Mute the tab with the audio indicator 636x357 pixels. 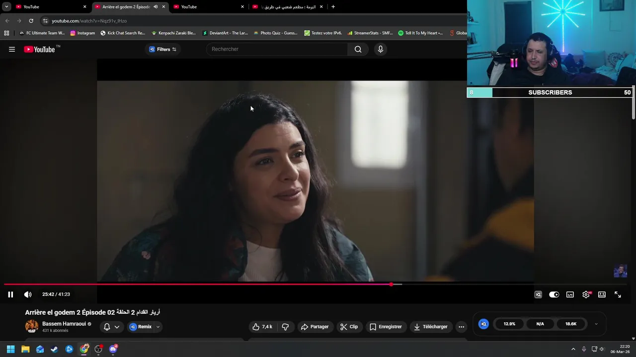point(156,7)
